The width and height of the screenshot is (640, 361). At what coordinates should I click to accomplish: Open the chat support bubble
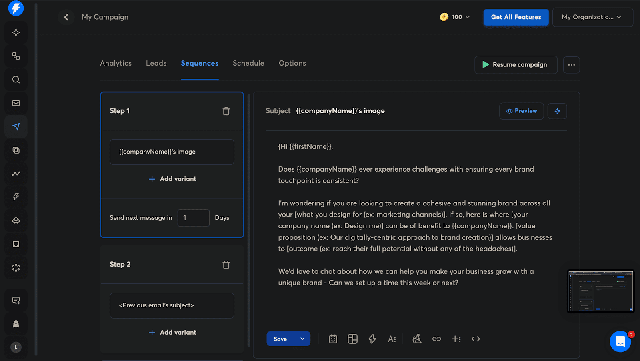620,342
